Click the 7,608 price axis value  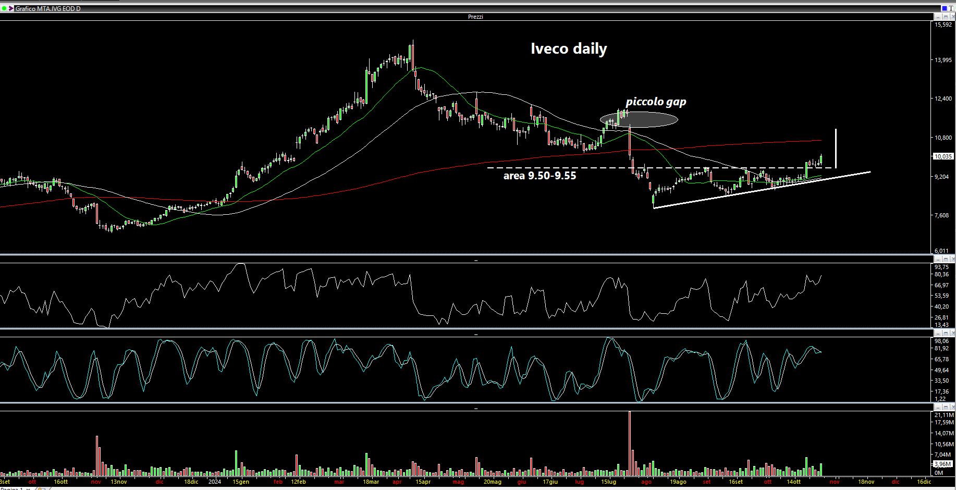coord(943,216)
